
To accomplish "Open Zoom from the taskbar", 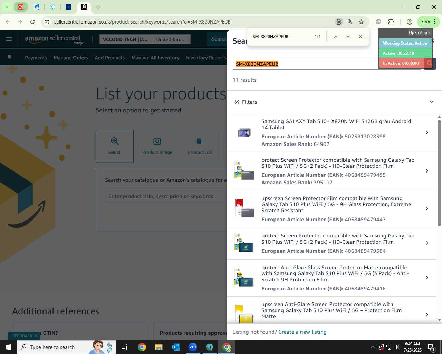I will [x=193, y=347].
